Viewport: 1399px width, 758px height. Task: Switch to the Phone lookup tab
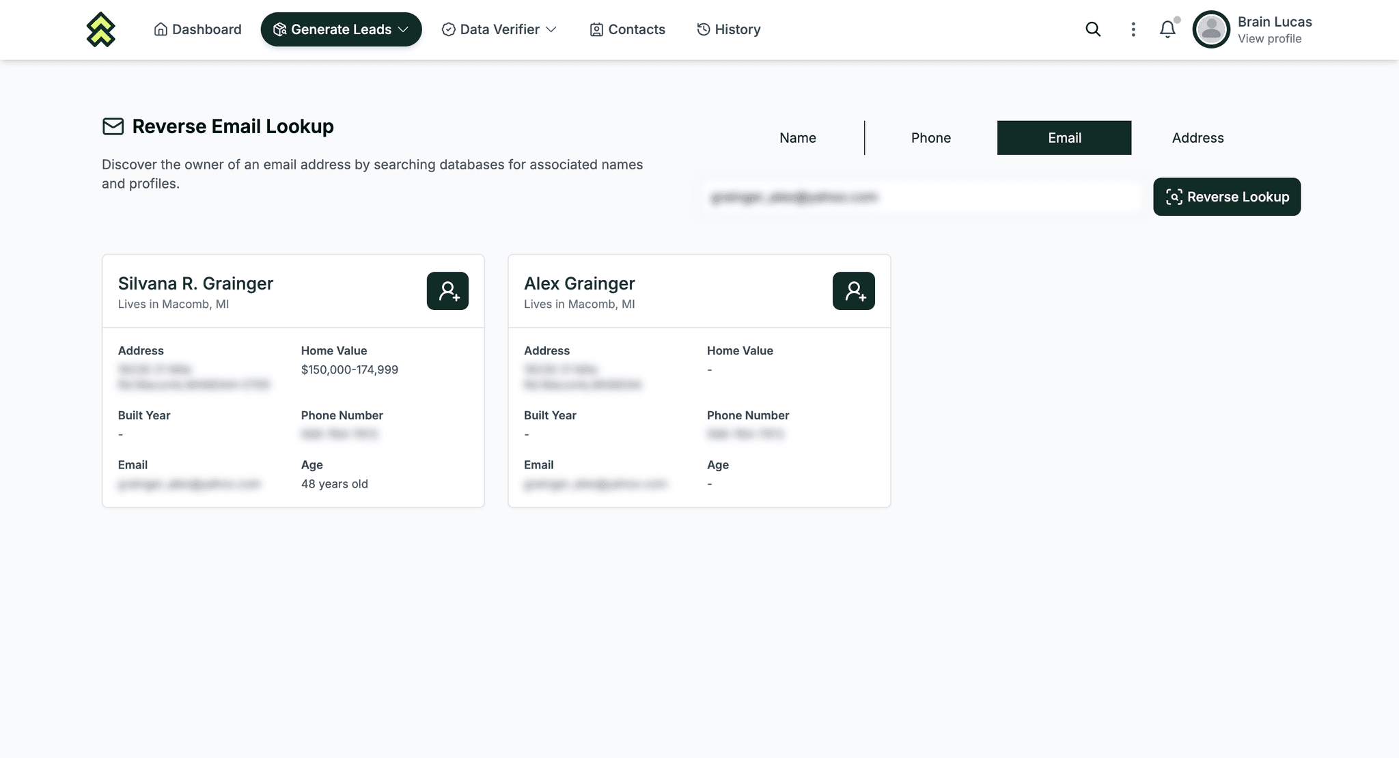(930, 138)
